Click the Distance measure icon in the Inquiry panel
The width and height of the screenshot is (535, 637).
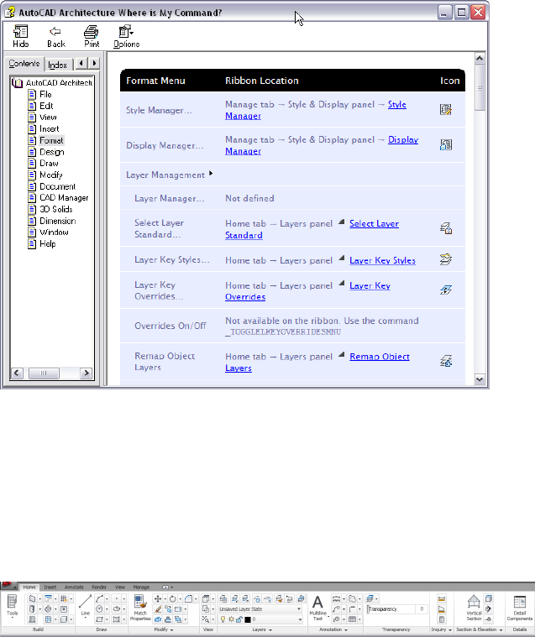(x=442, y=598)
